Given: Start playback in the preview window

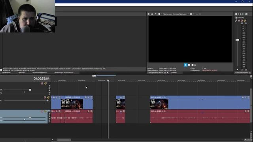Looking at the screenshot, I should (x=185, y=65).
